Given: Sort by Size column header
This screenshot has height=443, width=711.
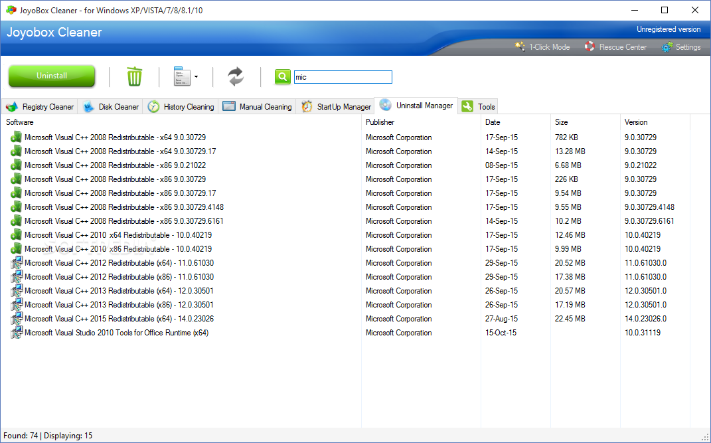Looking at the screenshot, I should click(x=586, y=122).
